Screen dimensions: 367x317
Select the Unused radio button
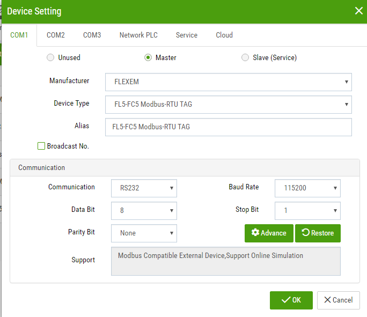point(50,57)
